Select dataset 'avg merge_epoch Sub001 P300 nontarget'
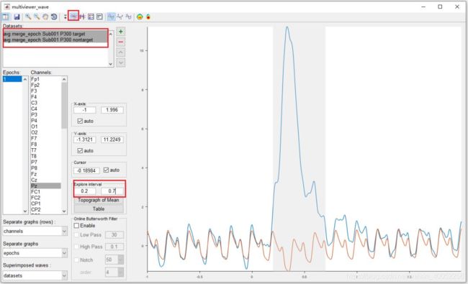 [55, 40]
